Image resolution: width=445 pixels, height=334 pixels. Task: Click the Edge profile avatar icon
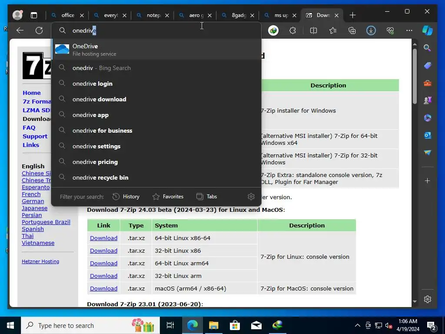coord(17,15)
